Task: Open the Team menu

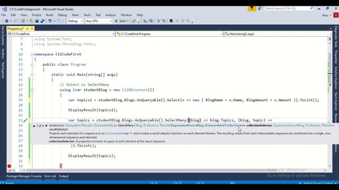Action: (x=75, y=15)
